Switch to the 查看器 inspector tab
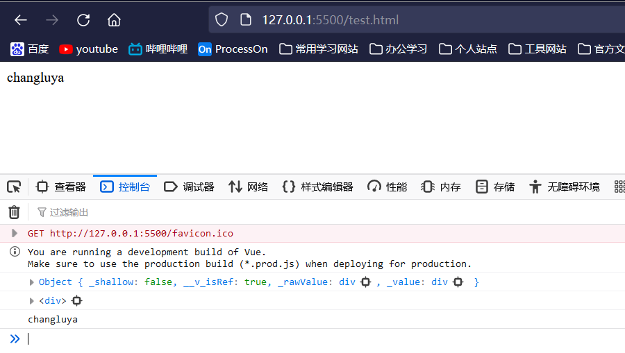 pos(61,187)
